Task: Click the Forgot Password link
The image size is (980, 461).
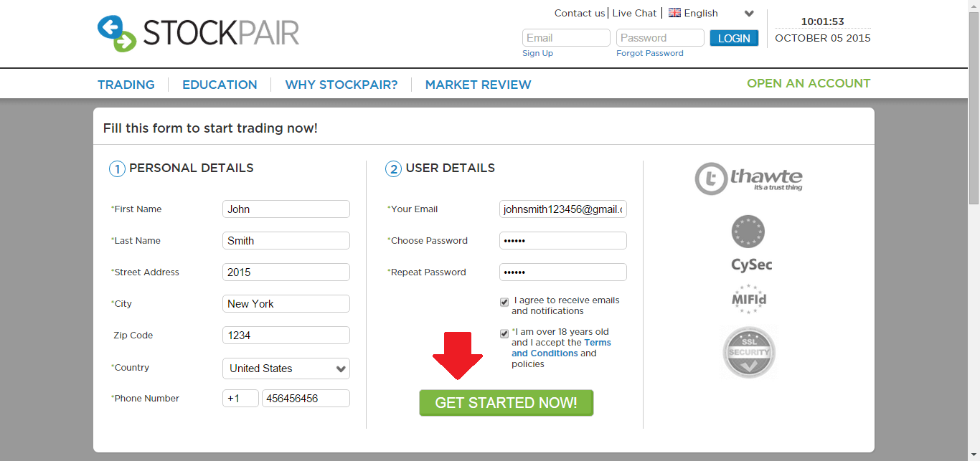Action: [x=650, y=53]
